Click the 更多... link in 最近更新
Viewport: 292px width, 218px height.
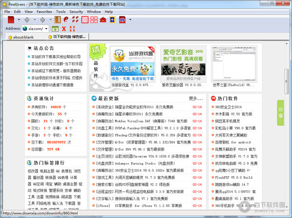coord(196,98)
